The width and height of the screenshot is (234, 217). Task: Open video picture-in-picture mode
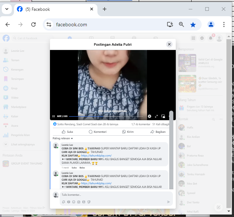click(x=163, y=116)
